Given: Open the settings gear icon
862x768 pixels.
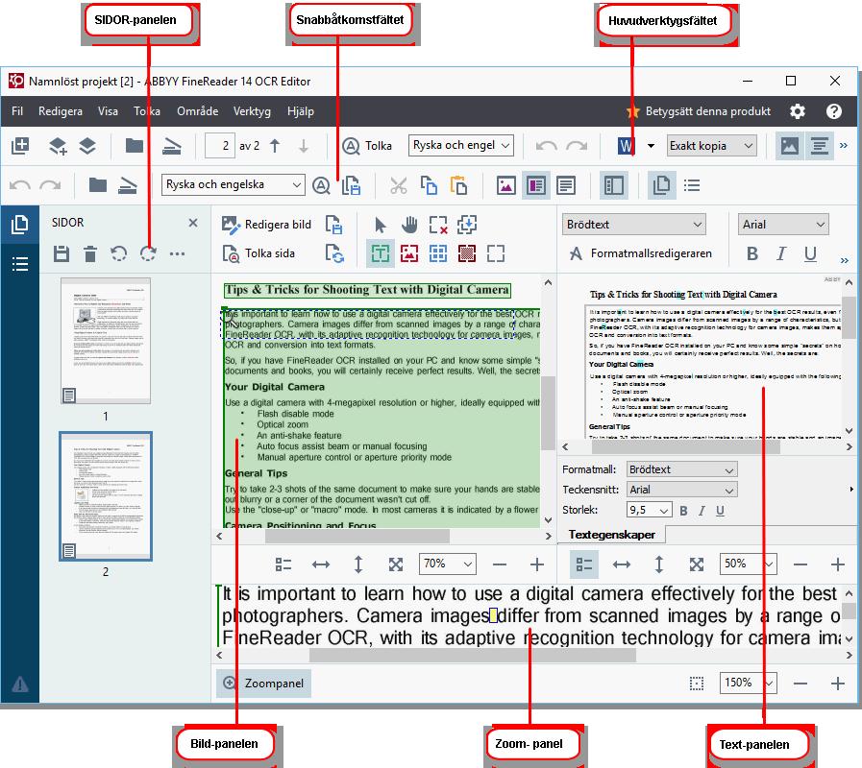Looking at the screenshot, I should tap(797, 111).
